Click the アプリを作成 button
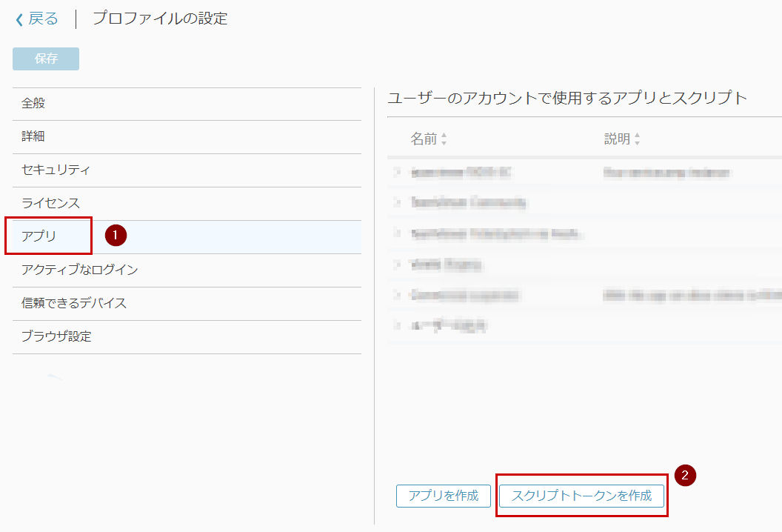This screenshot has height=532, width=782. pos(444,496)
